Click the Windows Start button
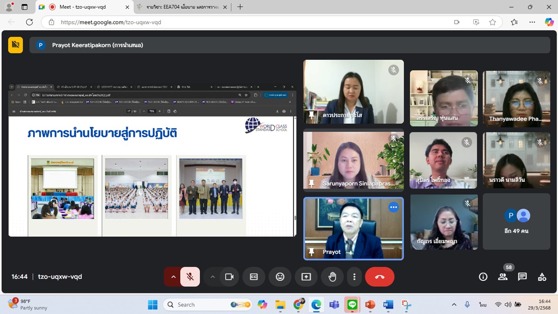This screenshot has width=558, height=314. coord(153,304)
